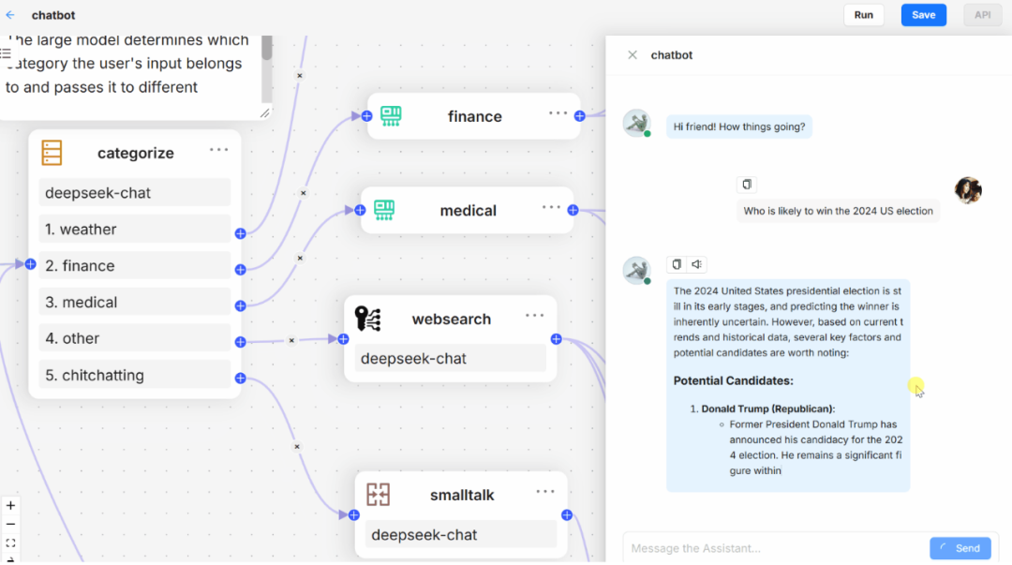Viewport: 1012px width, 565px height.
Task: Click the categorize node icon
Action: click(x=52, y=153)
